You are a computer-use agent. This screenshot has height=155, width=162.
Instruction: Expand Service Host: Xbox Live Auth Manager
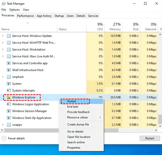tap(3, 56)
